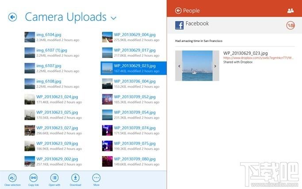
Task: Select file WP_20130623_025.jpg
Action: (54, 115)
